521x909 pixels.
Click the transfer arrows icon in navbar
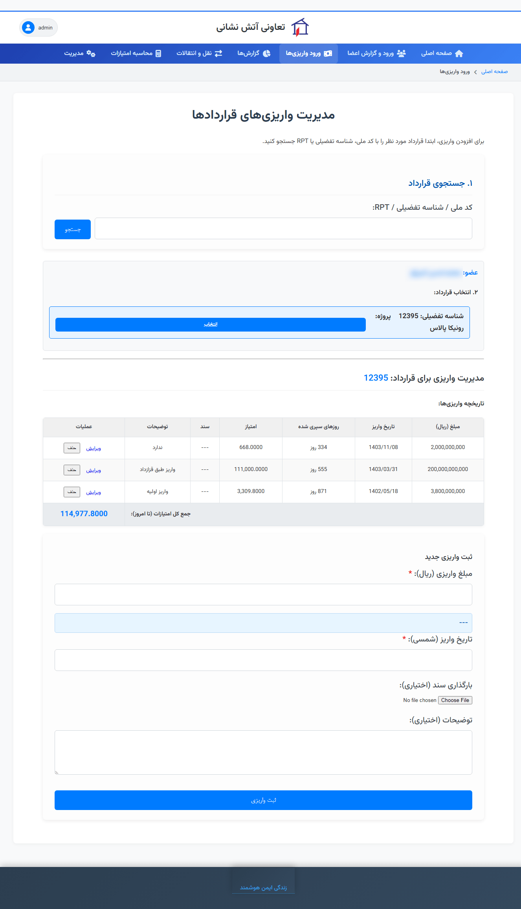[x=218, y=53]
